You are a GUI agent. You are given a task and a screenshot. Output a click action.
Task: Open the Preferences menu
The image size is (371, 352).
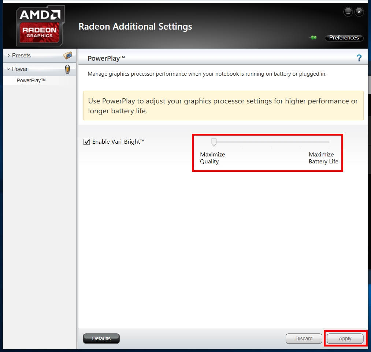point(344,38)
